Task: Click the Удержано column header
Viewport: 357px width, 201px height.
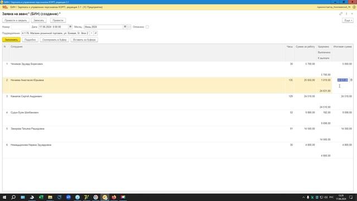Action: click(324, 47)
